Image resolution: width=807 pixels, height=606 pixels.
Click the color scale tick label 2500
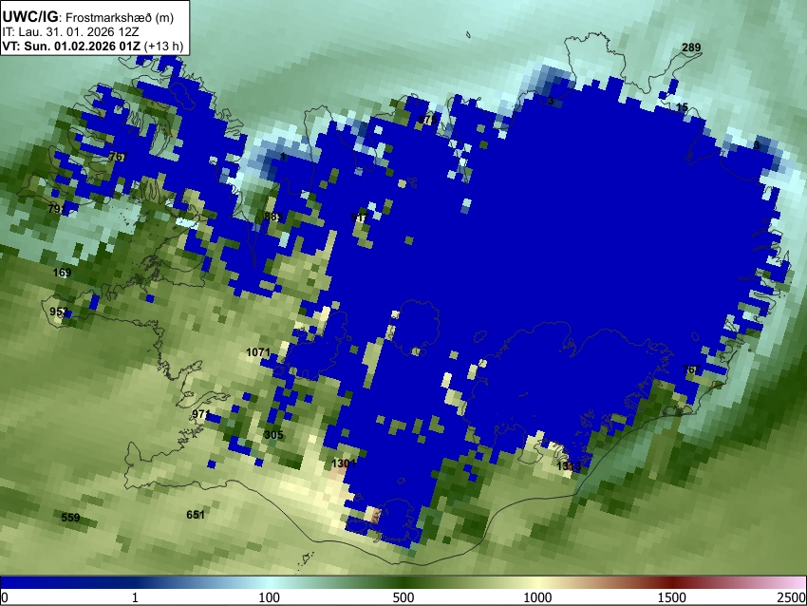pyautogui.click(x=792, y=597)
